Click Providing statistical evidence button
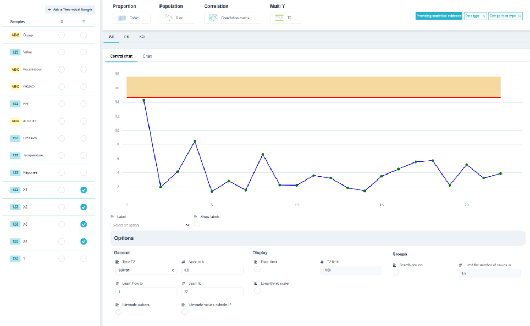The height and width of the screenshot is (326, 530). tap(439, 16)
